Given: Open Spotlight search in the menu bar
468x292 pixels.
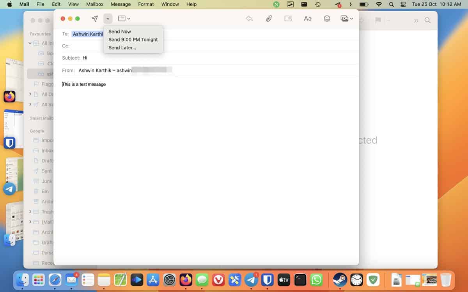Looking at the screenshot, I should pyautogui.click(x=391, y=4).
